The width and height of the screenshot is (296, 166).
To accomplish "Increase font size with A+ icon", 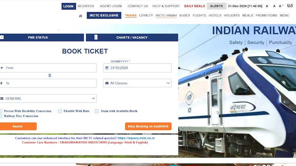I will click(x=281, y=6).
